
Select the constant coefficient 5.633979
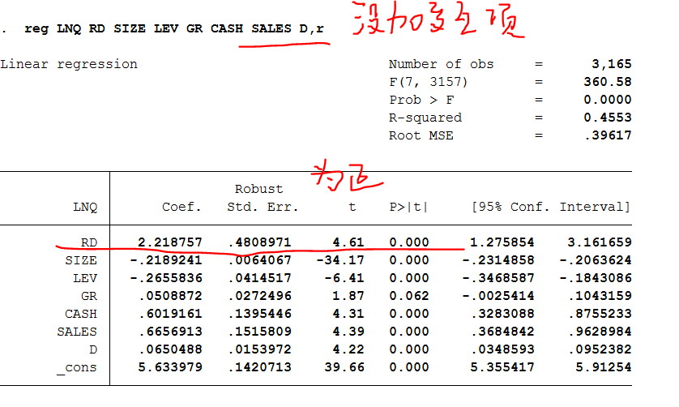click(170, 367)
